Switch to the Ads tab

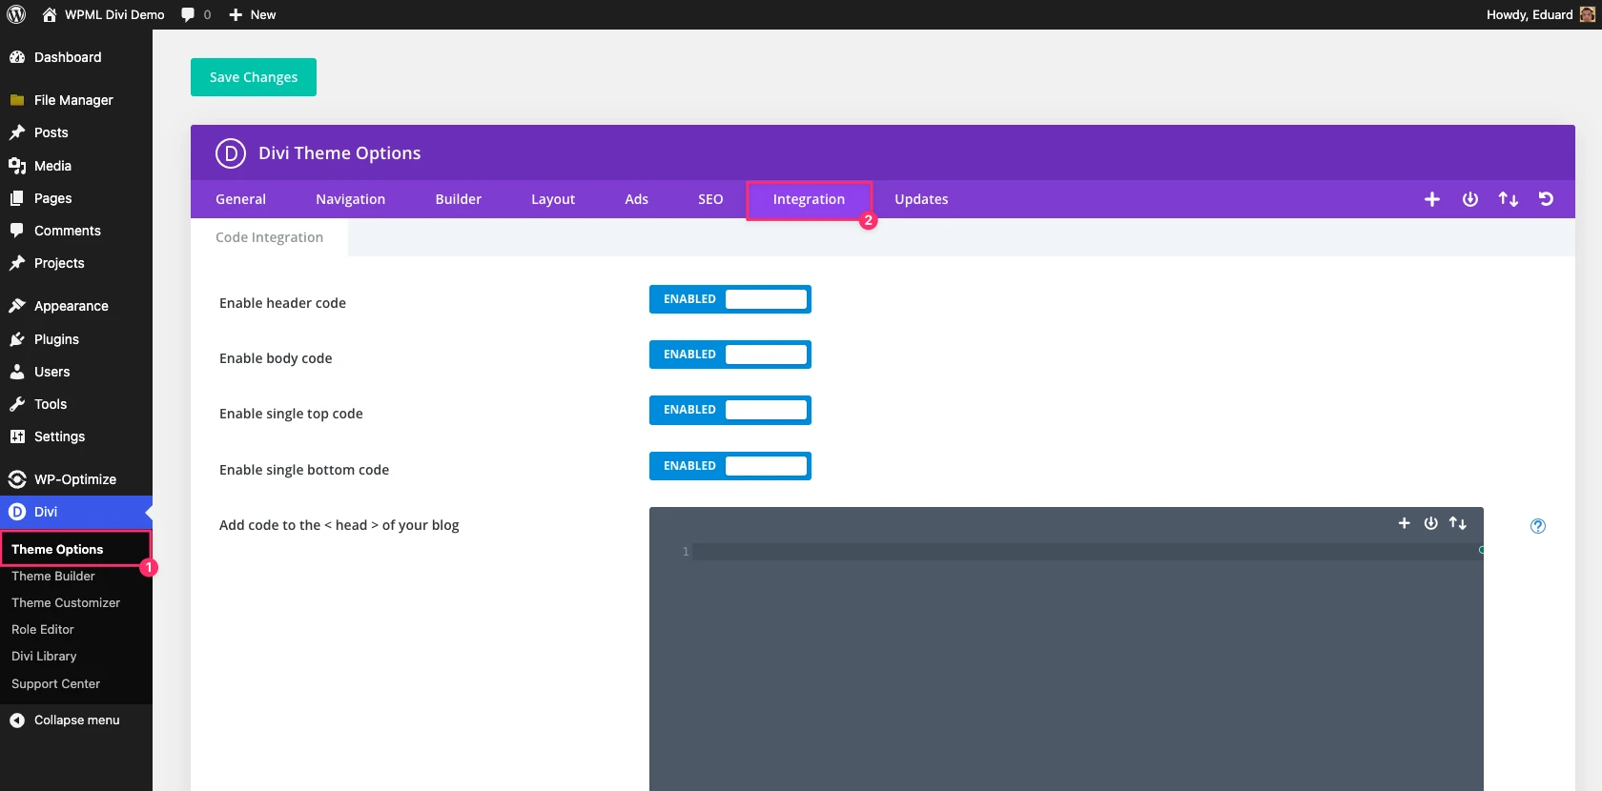(636, 199)
